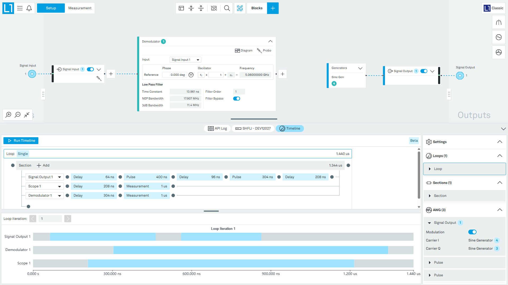
Task: Disable the Signal Input 1 toggle
Action: click(90, 69)
